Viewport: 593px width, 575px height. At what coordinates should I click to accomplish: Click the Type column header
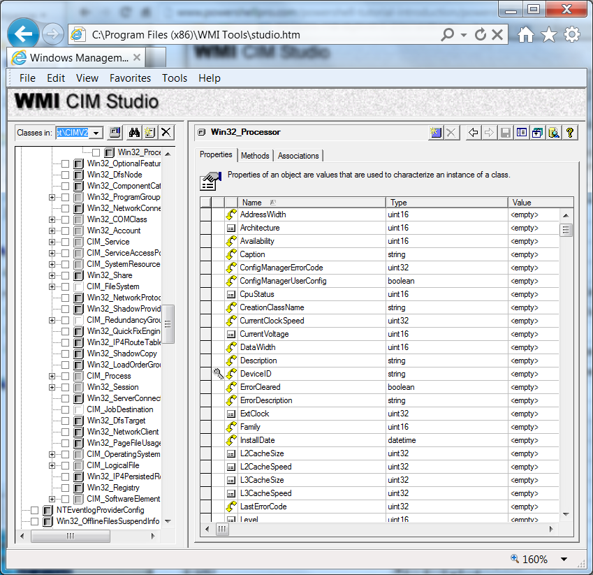446,203
